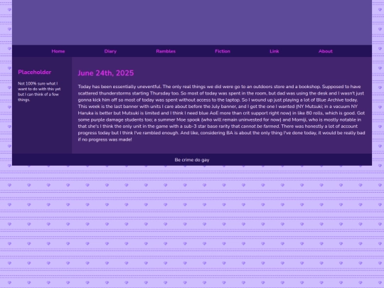Click the closing line 'if no progress was made!'
The width and height of the screenshot is (384, 288).
[x=105, y=139]
